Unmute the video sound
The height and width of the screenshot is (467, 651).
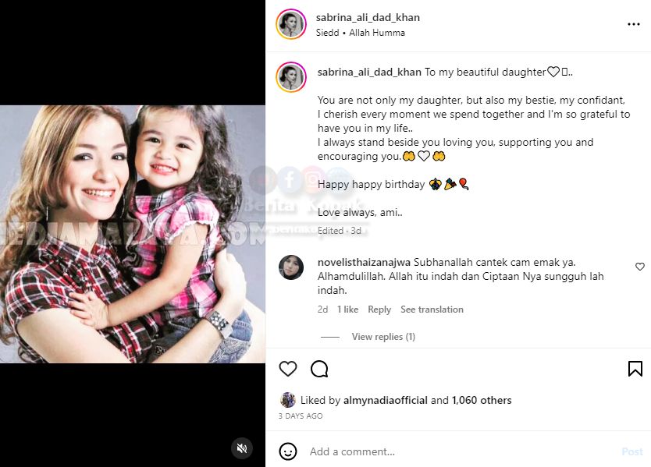pos(242,448)
